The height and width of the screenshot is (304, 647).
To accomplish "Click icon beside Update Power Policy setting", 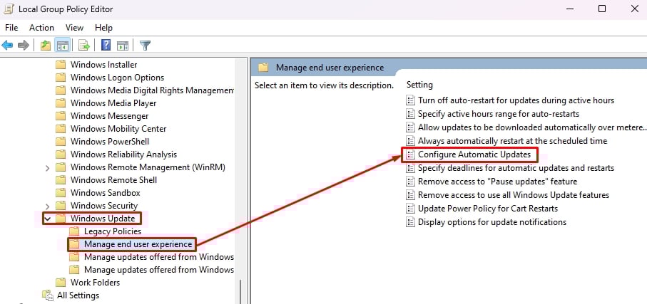I will tap(410, 209).
